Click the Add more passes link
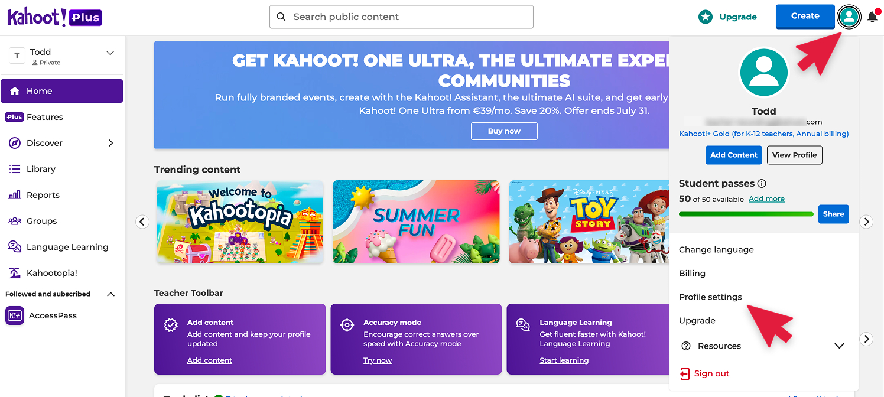The image size is (884, 397). point(766,199)
